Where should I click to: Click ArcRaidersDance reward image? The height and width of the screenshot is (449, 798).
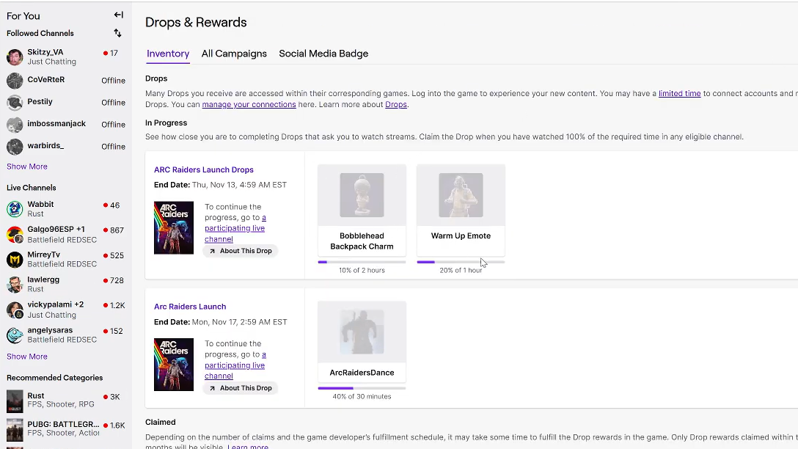point(362,332)
